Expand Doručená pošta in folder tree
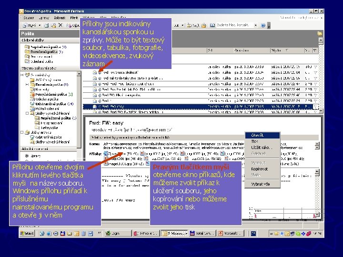The image size is (343, 257). pyautogui.click(x=27, y=85)
